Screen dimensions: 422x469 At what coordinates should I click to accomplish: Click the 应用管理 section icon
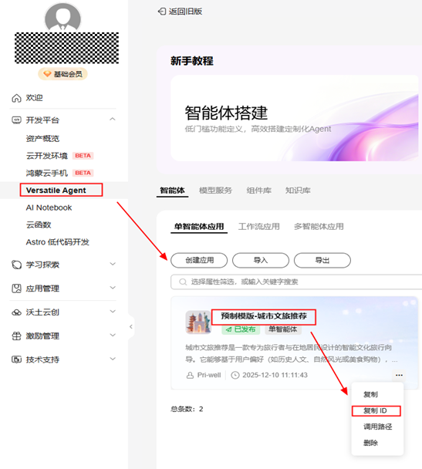pos(16,288)
